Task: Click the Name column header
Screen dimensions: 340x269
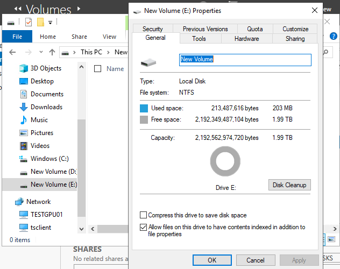Action: 115,69
